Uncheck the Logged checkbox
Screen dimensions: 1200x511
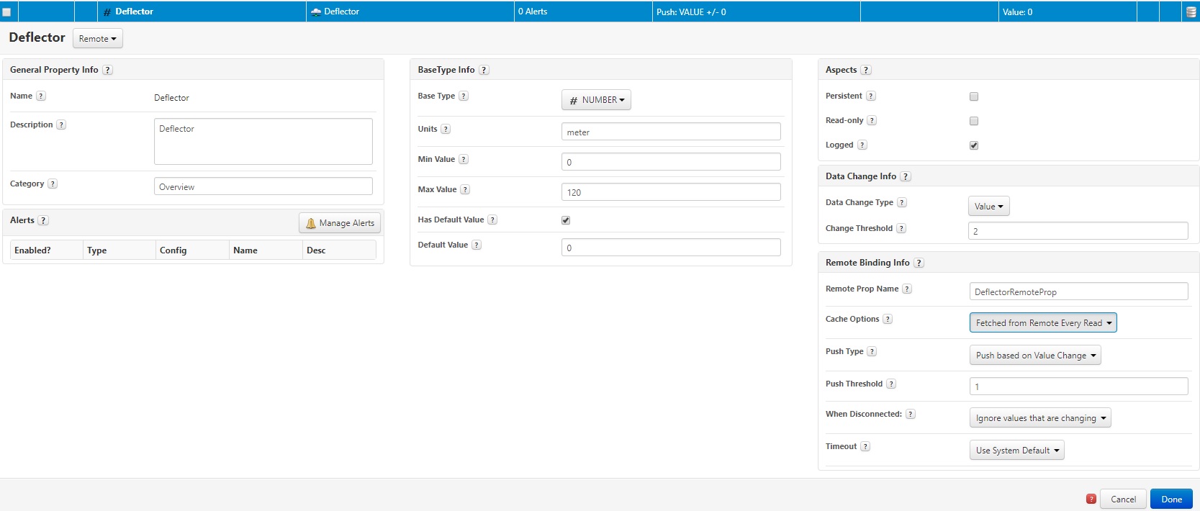click(974, 145)
